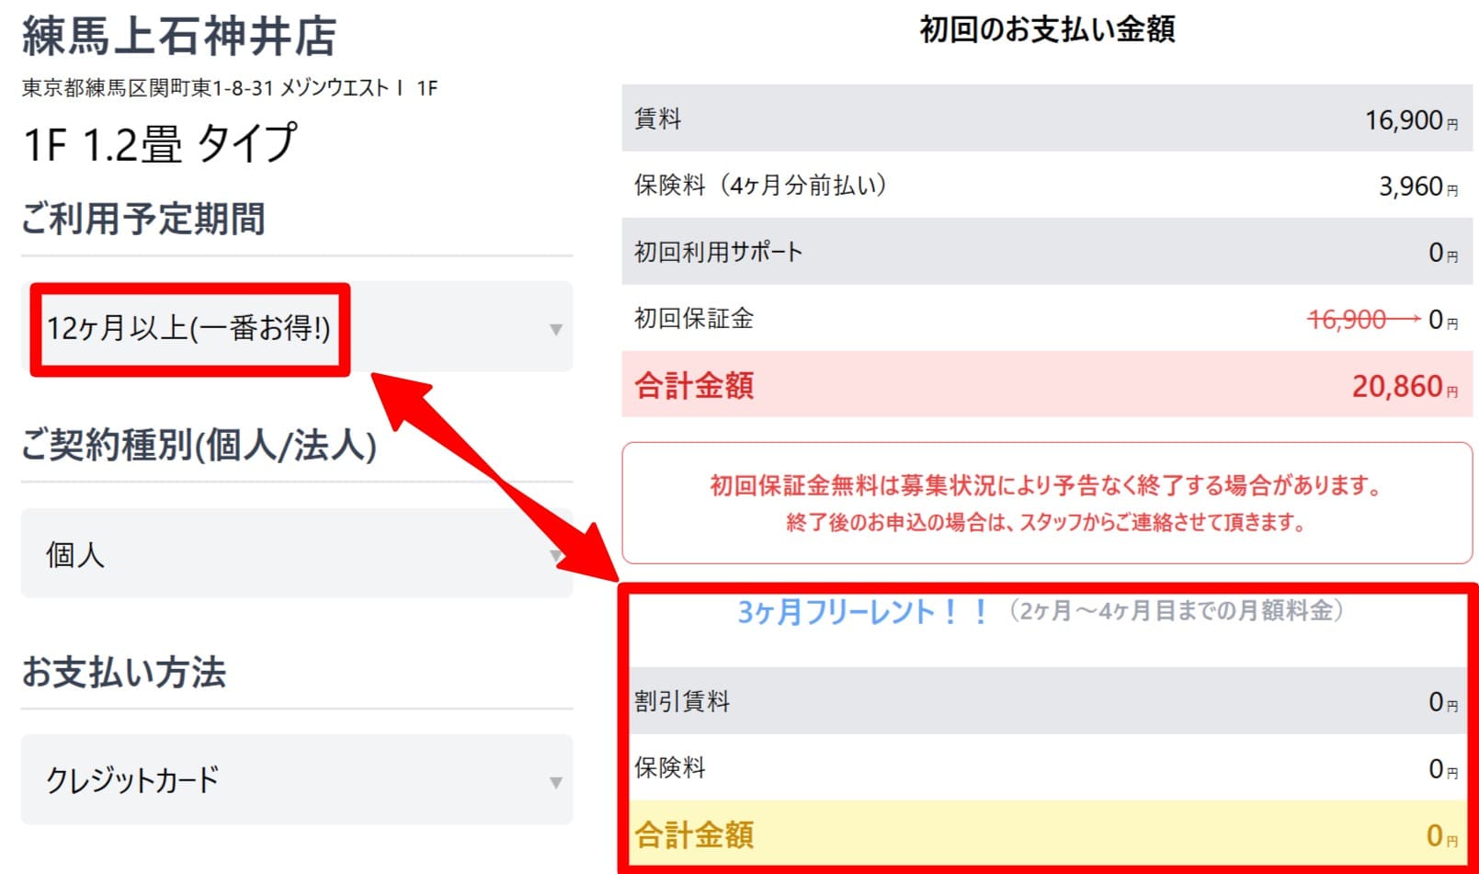Image resolution: width=1479 pixels, height=874 pixels.
Task: Click the total amount 20,860円
Action: [1405, 386]
